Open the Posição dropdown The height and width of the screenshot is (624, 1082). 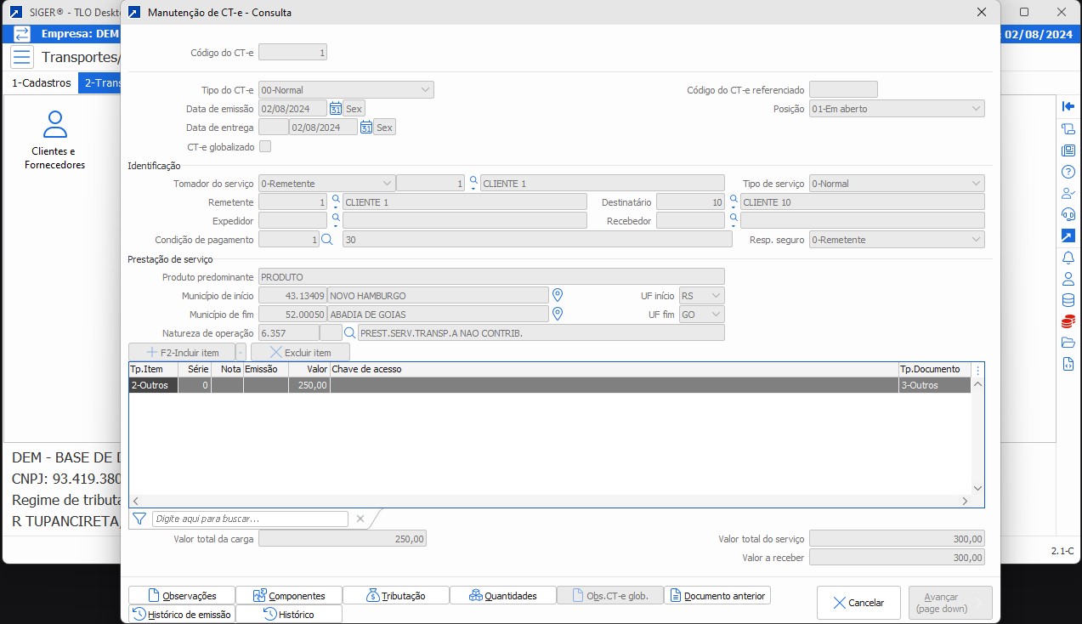tap(975, 109)
